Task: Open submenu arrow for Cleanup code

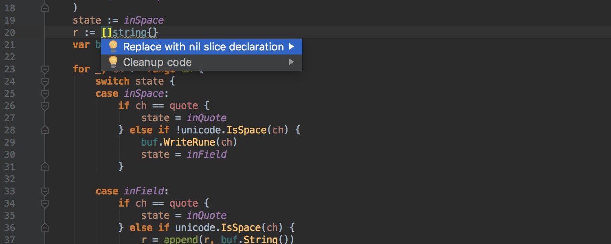Action: coord(291,62)
